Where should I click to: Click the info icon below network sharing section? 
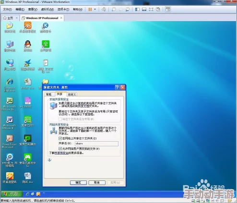tap(49, 160)
